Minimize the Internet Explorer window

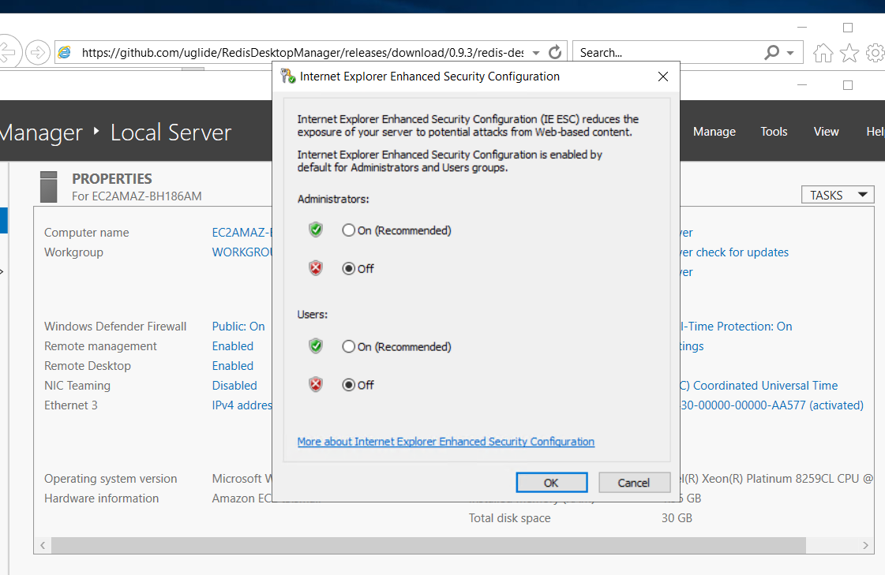pyautogui.click(x=802, y=27)
